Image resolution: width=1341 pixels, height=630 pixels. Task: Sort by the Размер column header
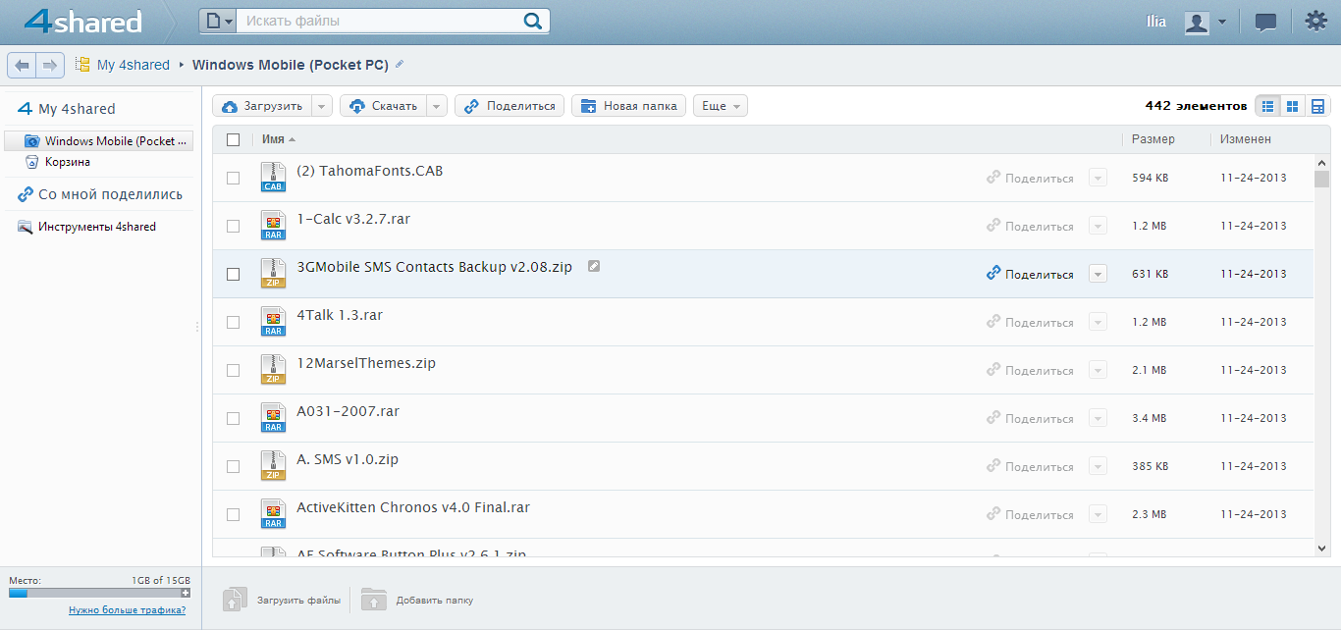1153,139
